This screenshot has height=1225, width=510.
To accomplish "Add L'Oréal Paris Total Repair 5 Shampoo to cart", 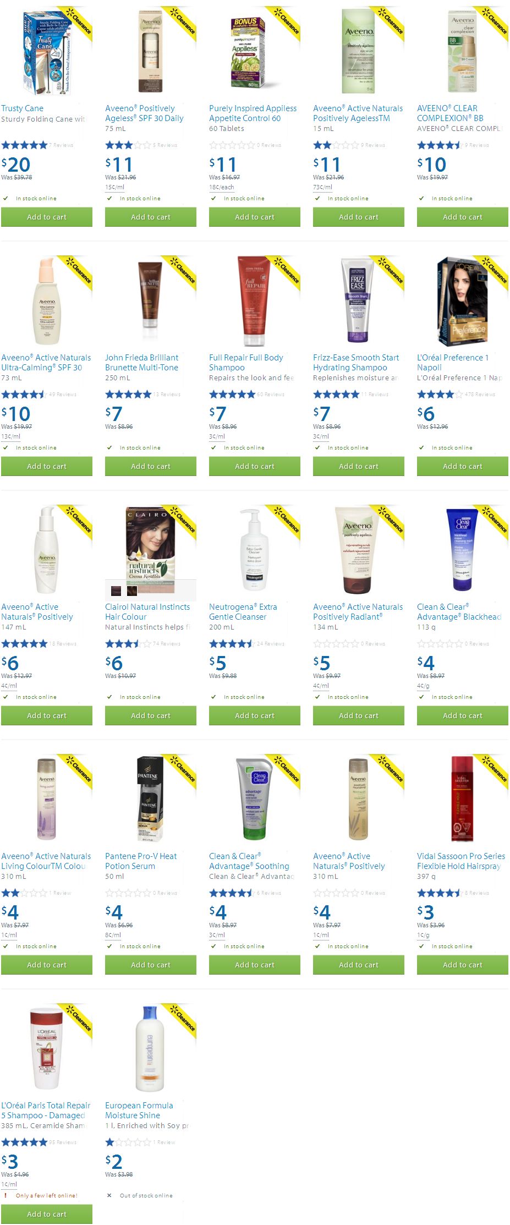I will click(x=47, y=1214).
